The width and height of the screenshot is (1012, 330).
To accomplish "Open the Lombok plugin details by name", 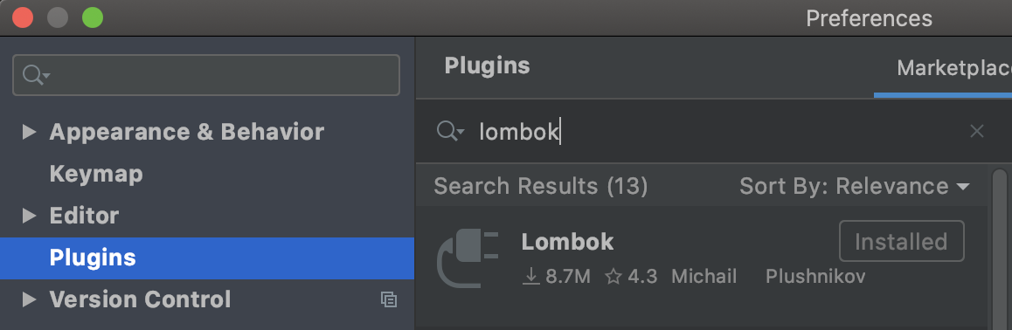I will (x=567, y=242).
